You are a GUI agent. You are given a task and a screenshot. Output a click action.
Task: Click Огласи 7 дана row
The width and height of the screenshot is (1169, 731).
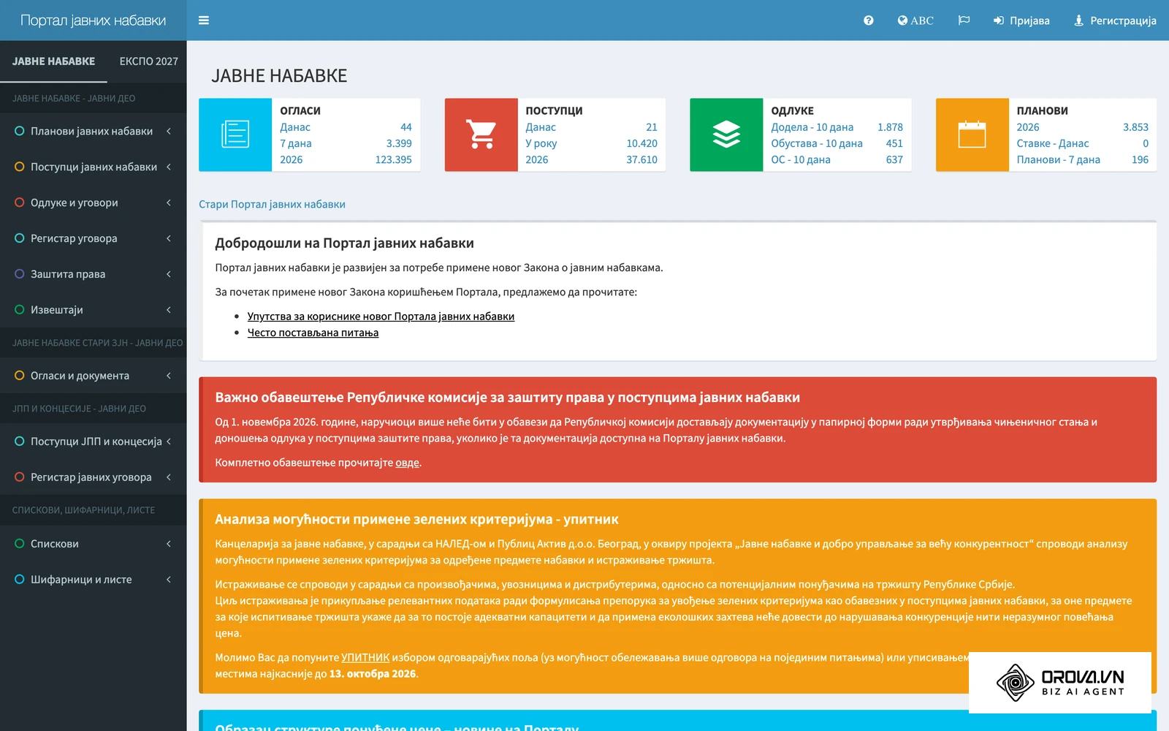[346, 143]
